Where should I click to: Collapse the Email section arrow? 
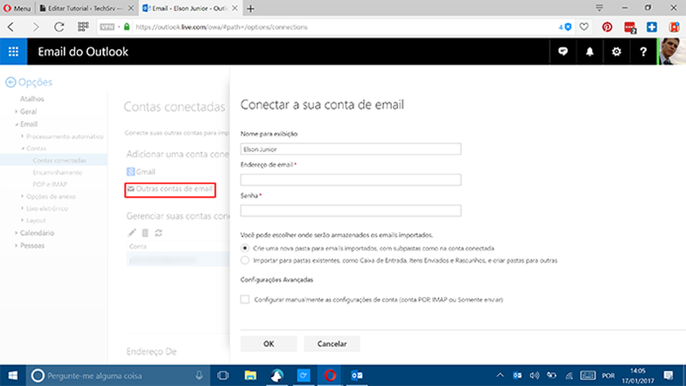pos(16,124)
